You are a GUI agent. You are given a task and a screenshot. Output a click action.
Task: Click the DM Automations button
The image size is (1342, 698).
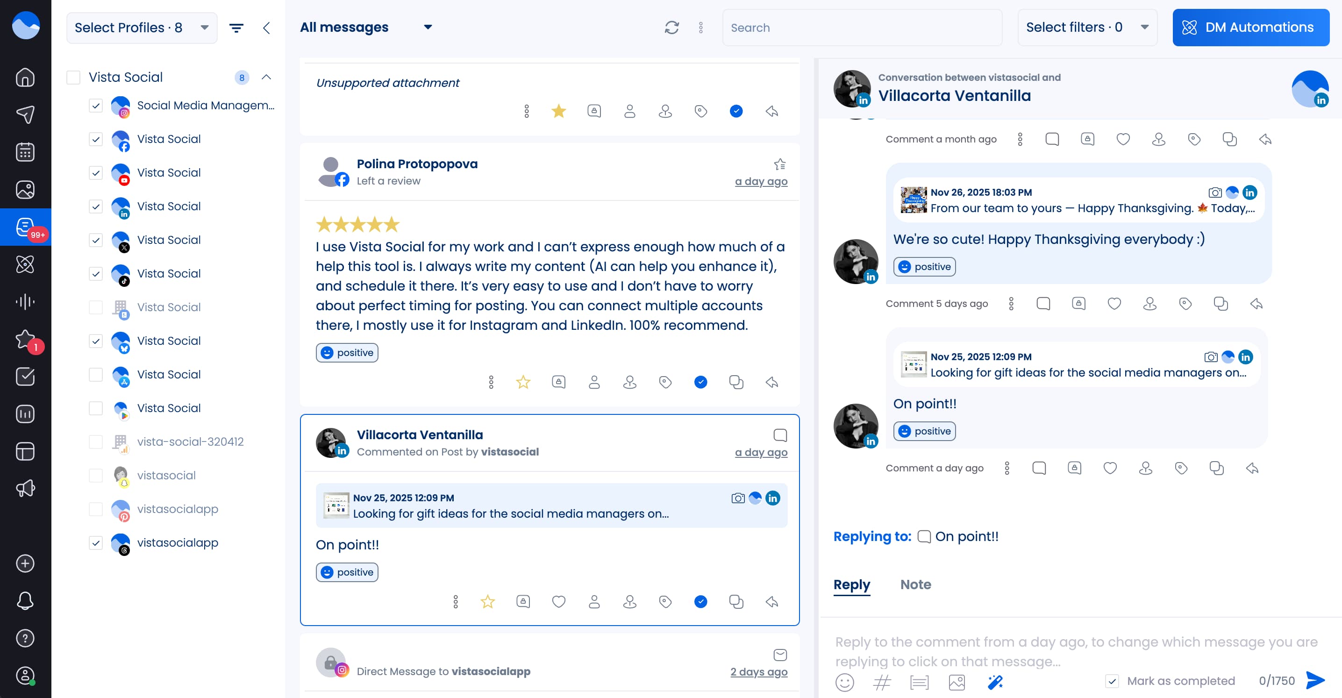tap(1251, 27)
